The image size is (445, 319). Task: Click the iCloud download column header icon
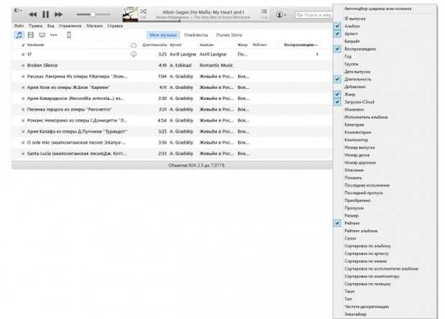(133, 45)
